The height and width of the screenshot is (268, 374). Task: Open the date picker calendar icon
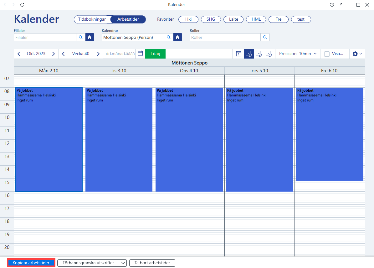tap(140, 53)
